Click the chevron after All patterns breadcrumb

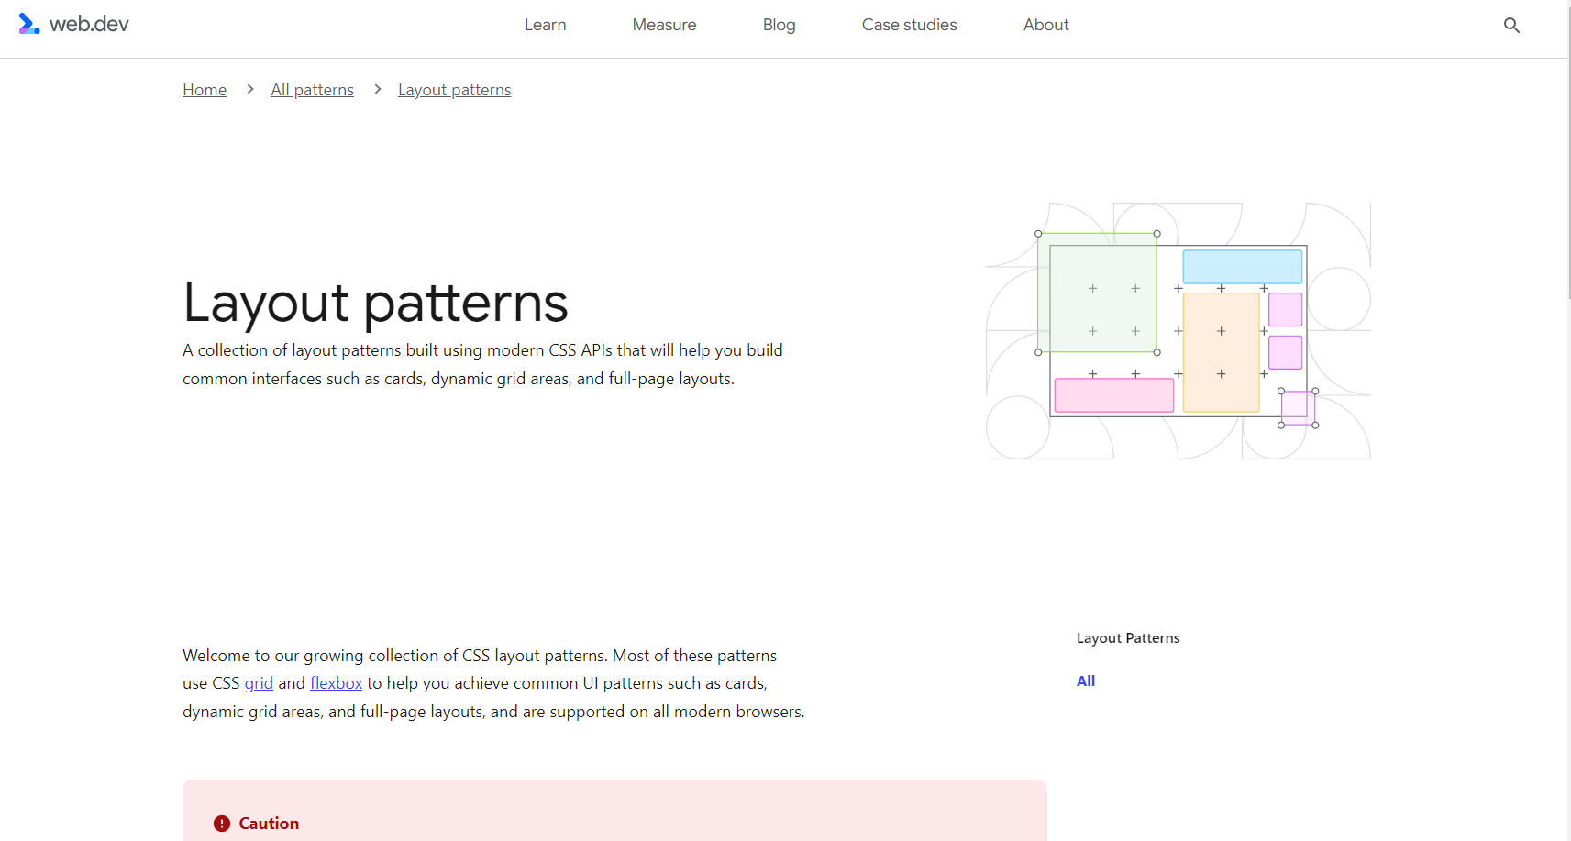click(x=376, y=89)
